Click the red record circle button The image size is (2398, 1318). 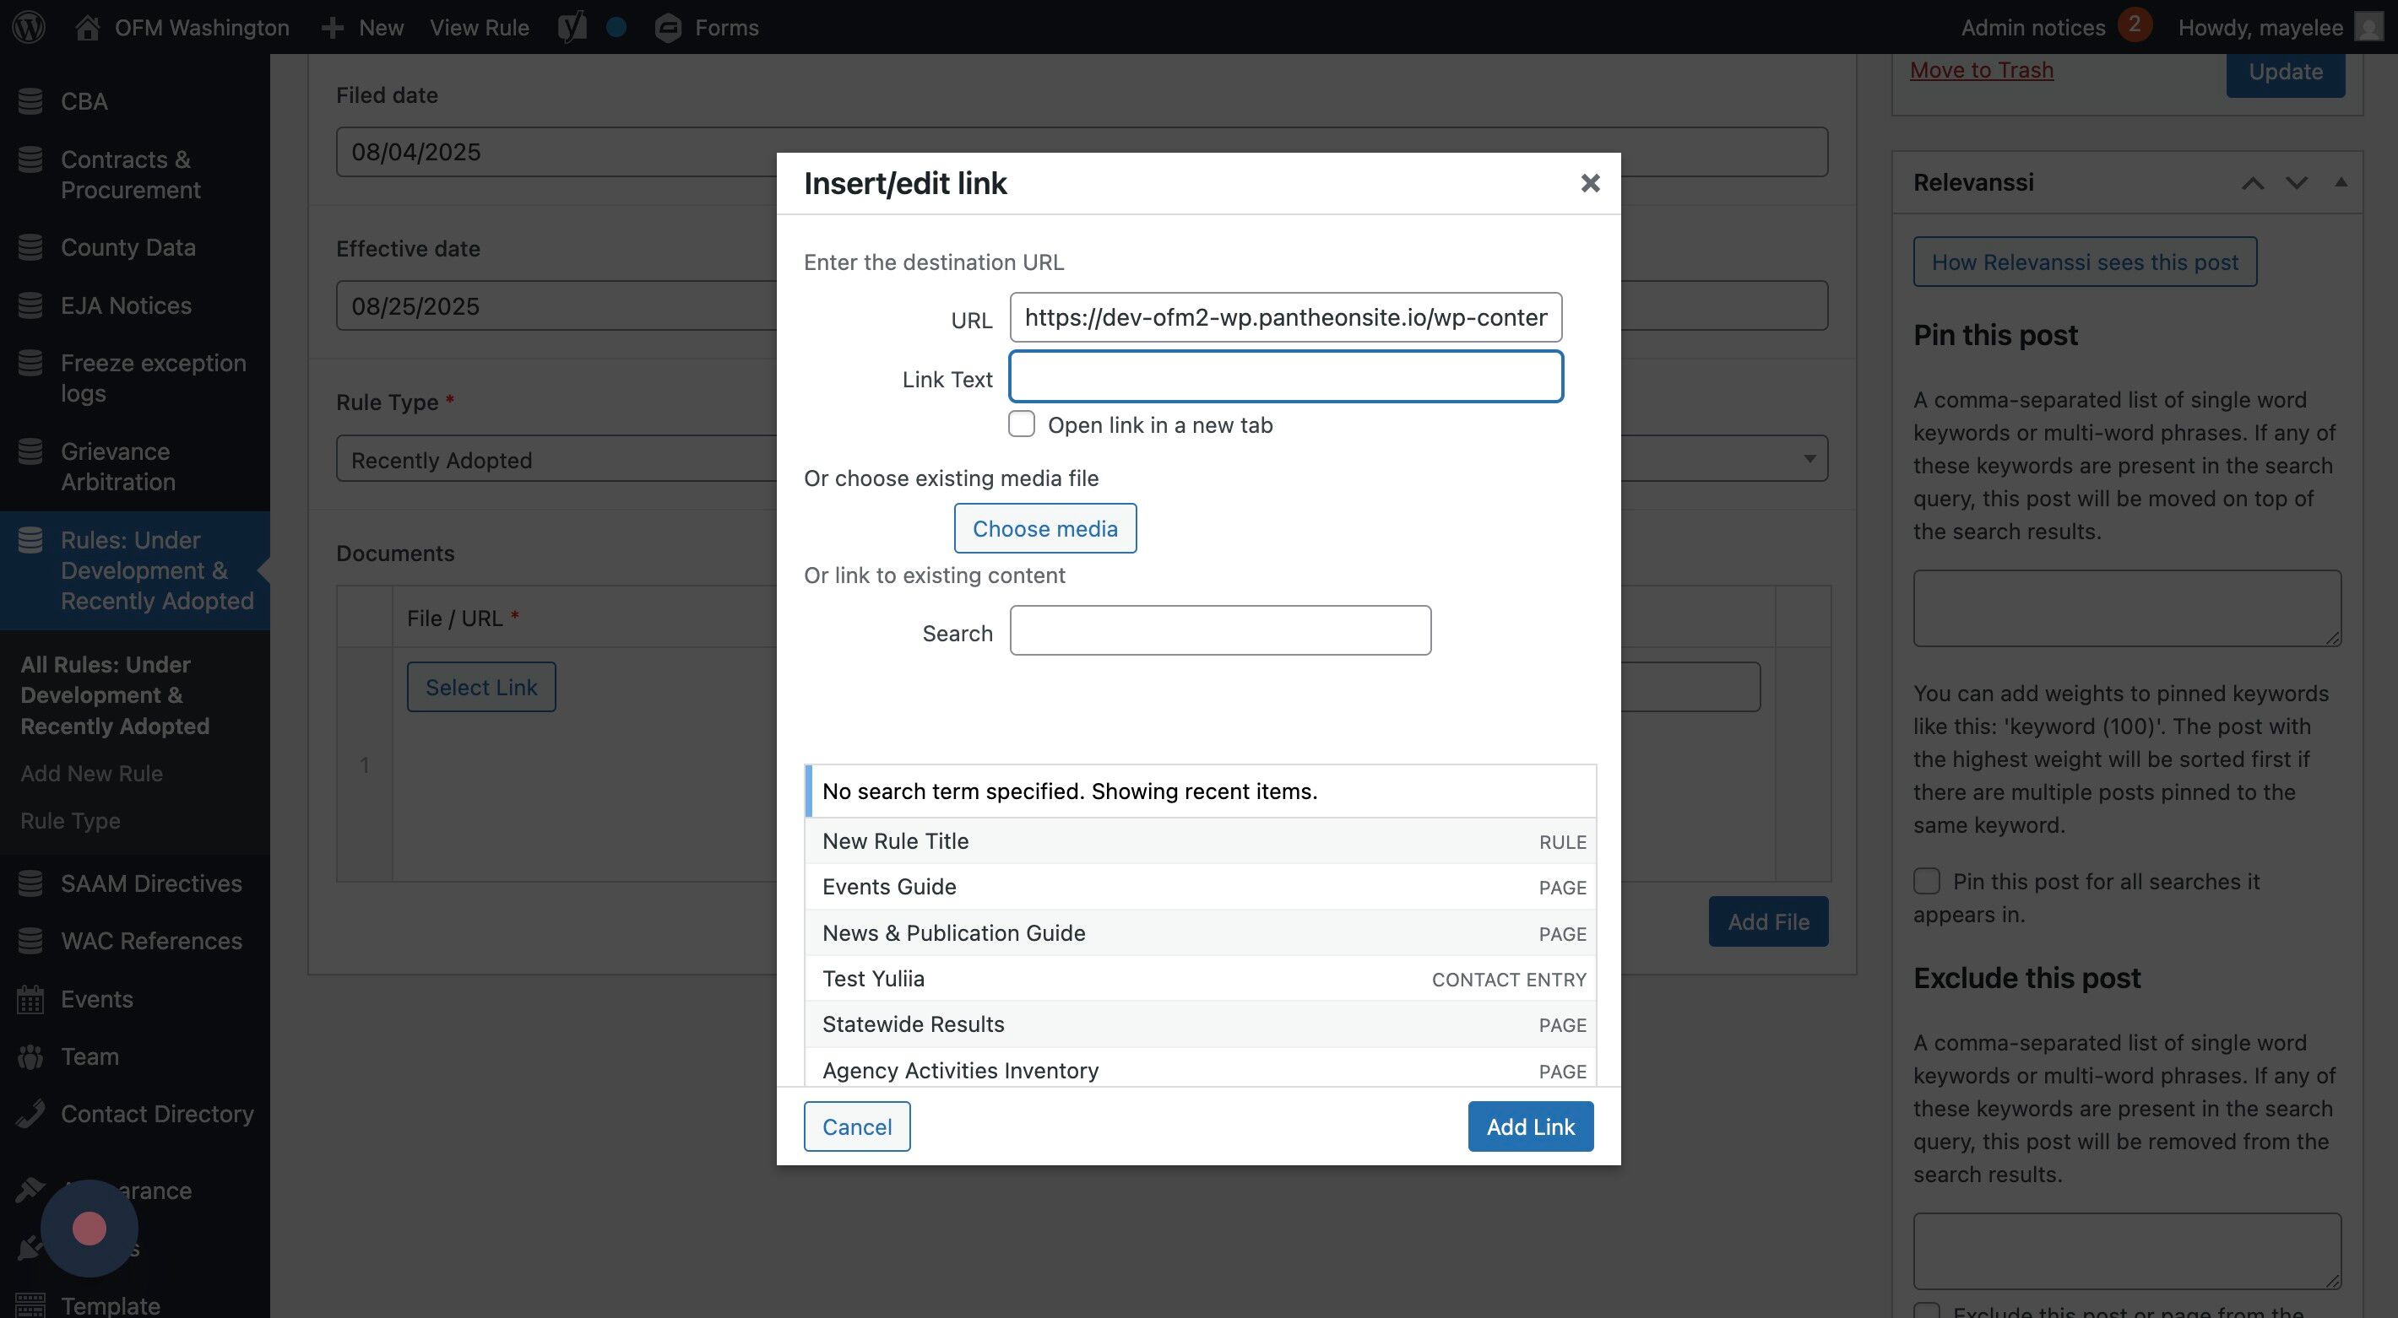pyautogui.click(x=90, y=1228)
